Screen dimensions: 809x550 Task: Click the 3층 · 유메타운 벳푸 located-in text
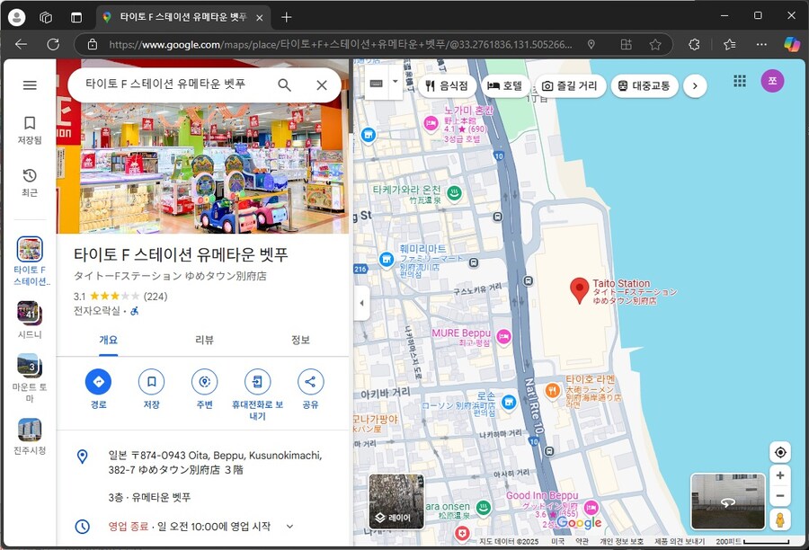click(x=149, y=497)
